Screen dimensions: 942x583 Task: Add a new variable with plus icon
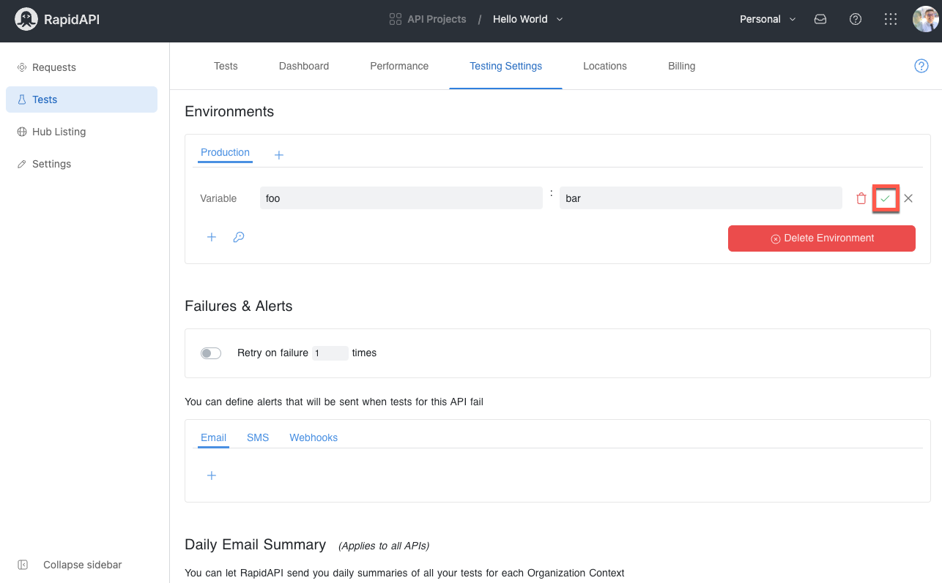coord(212,237)
